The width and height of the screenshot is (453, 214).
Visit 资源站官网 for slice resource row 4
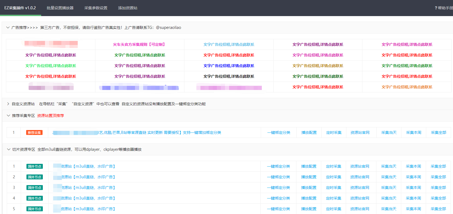(360, 198)
